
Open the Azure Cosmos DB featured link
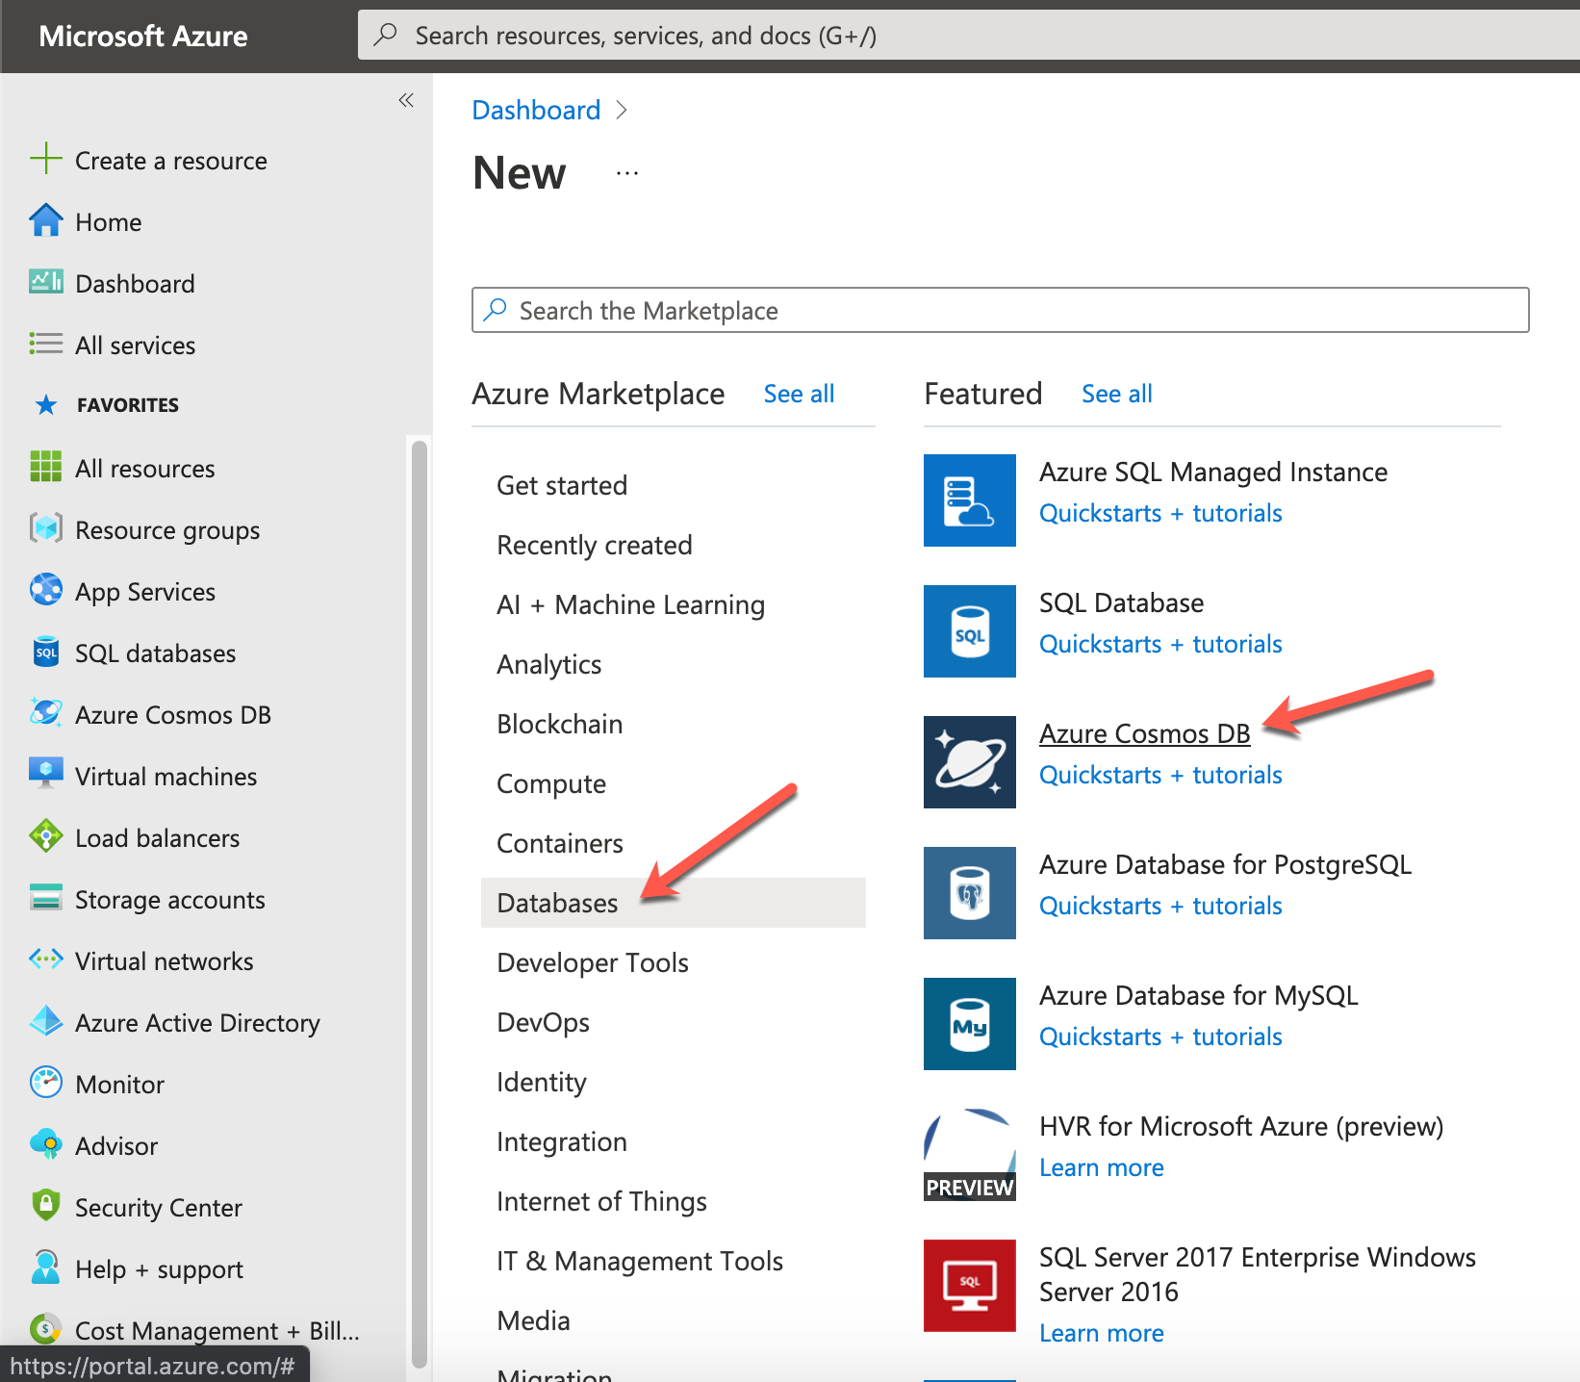click(1144, 733)
